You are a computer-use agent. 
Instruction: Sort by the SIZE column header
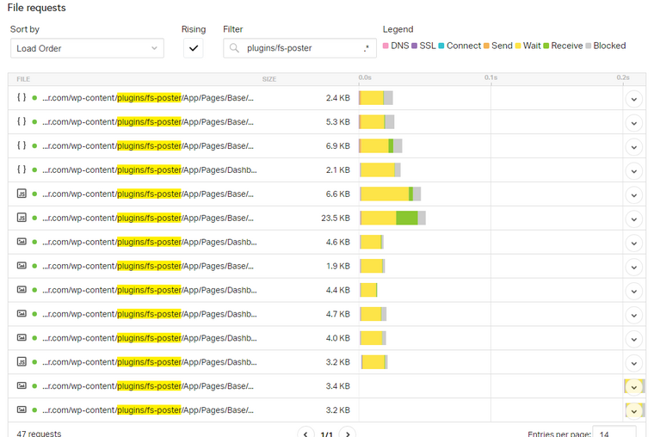pyautogui.click(x=269, y=78)
